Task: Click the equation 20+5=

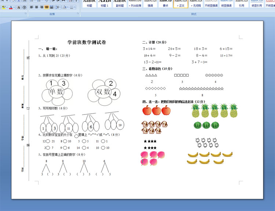Action: click(x=174, y=49)
